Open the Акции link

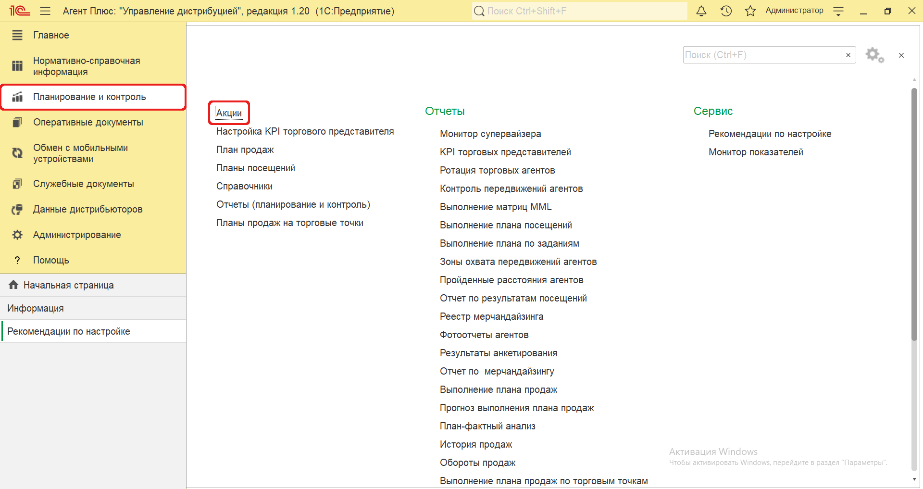(x=229, y=113)
